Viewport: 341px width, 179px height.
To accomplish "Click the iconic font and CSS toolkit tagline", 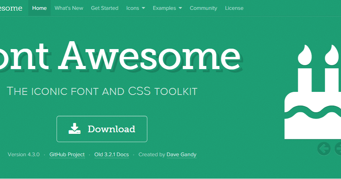I will point(102,91).
